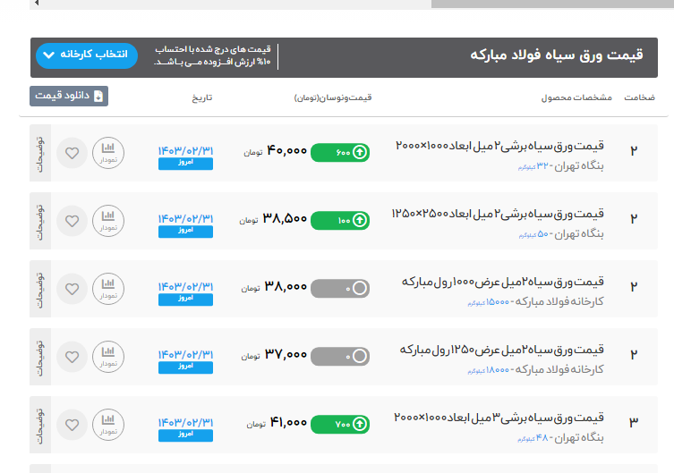Open the نمودار chart for the 40,000 toman row
The width and height of the screenshot is (674, 473).
coord(107,153)
